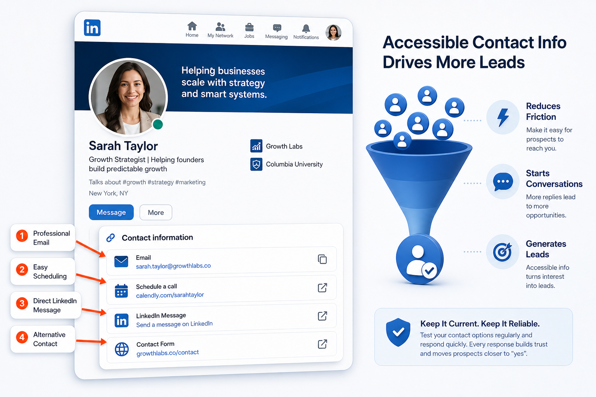Image resolution: width=596 pixels, height=397 pixels.
Task: Click the More button
Action: click(x=156, y=212)
